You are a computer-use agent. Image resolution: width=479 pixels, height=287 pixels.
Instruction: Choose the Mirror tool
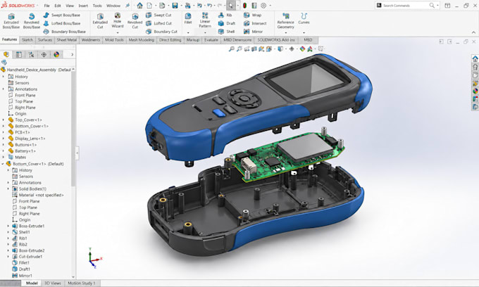(x=253, y=32)
